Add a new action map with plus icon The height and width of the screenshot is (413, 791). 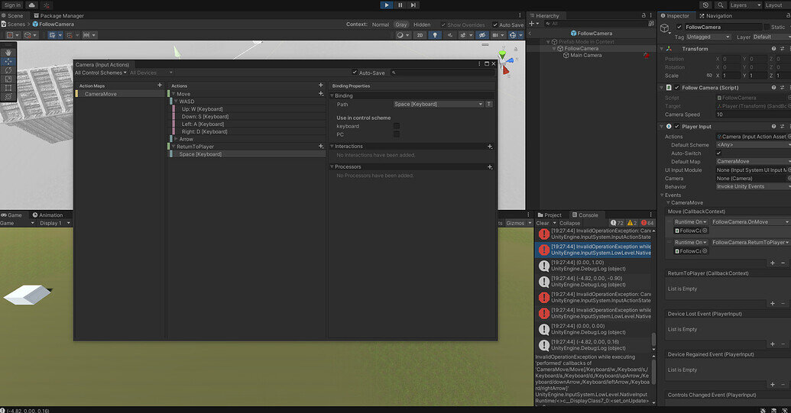(159, 86)
